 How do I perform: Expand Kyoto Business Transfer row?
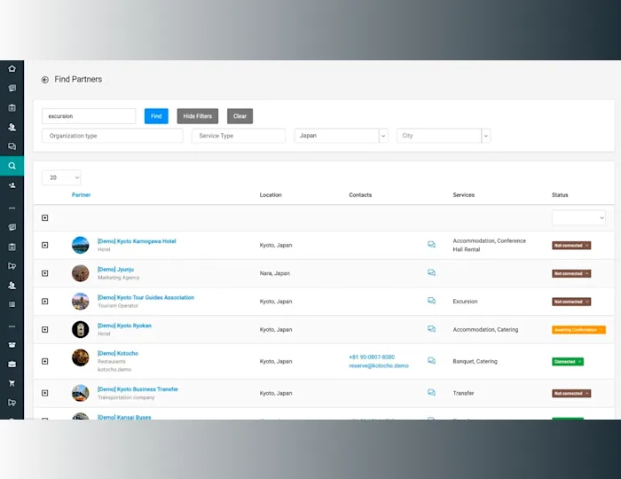click(44, 393)
